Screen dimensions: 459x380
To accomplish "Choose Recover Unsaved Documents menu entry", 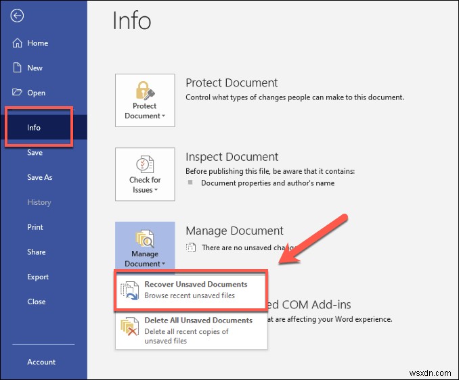I will tap(191, 290).
